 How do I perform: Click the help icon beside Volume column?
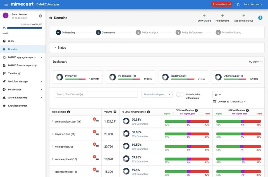tap(115, 112)
